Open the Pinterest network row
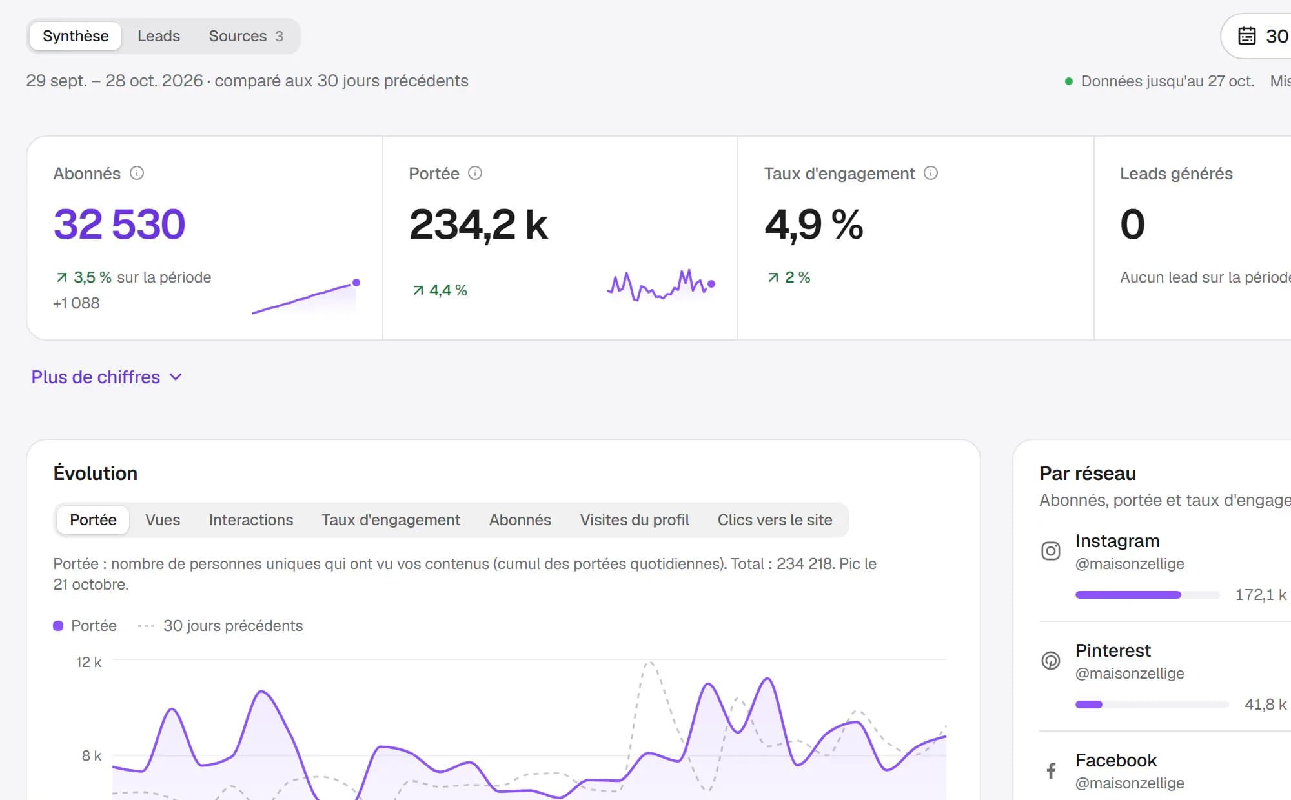Viewport: 1291px width, 800px height. [1165, 677]
